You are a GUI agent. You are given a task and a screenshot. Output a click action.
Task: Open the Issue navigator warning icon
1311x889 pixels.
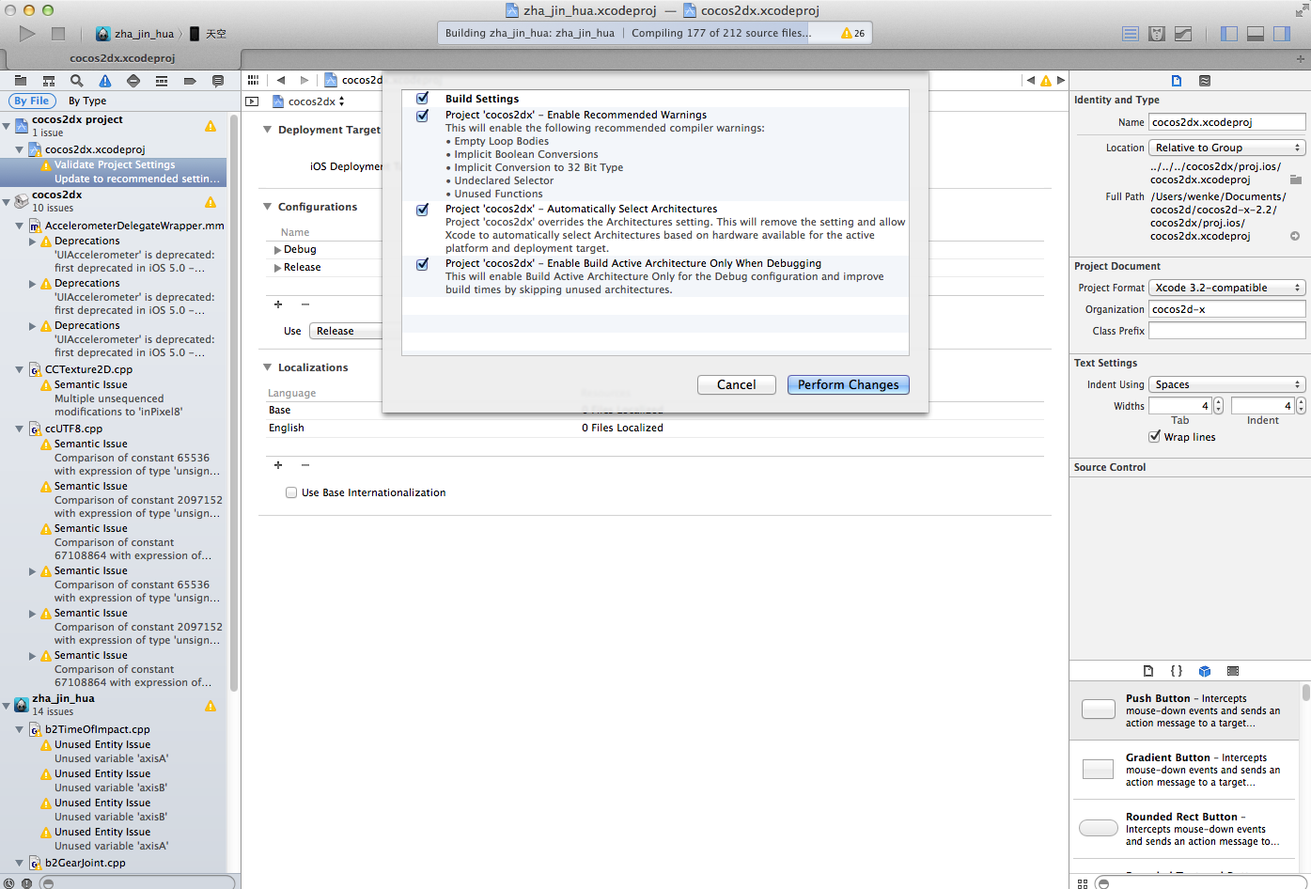(x=105, y=81)
